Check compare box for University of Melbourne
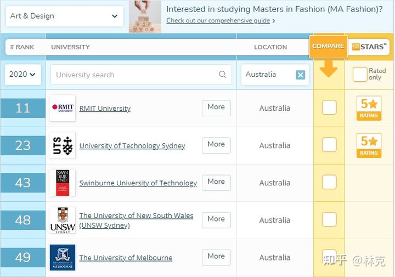The width and height of the screenshot is (395, 277). [329, 256]
